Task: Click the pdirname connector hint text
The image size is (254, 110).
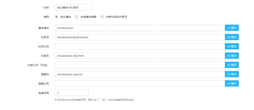Action: tap(94, 100)
